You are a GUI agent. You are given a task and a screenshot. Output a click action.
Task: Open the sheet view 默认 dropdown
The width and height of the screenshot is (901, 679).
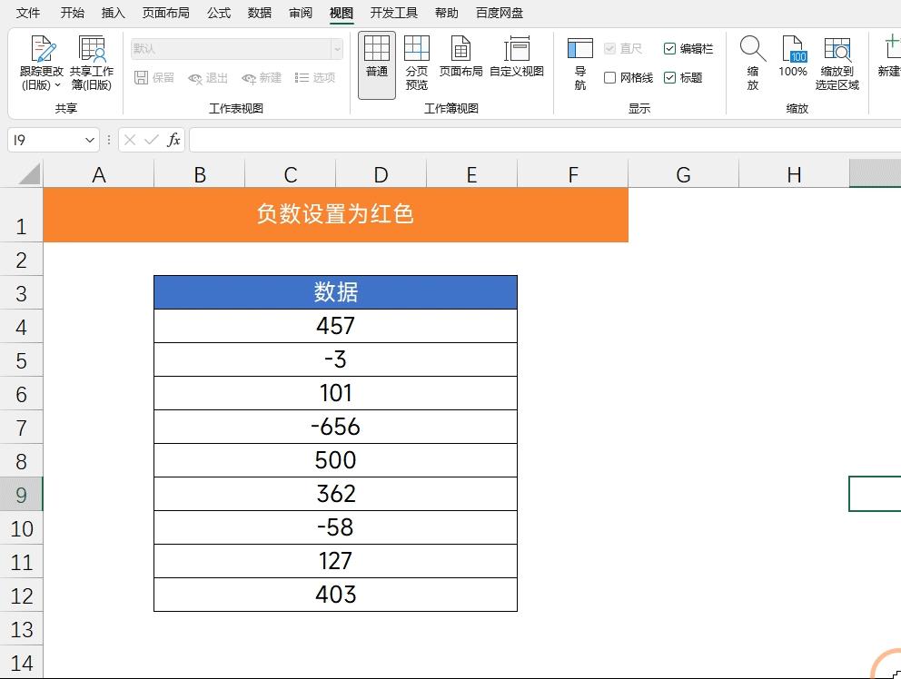pyautogui.click(x=337, y=48)
